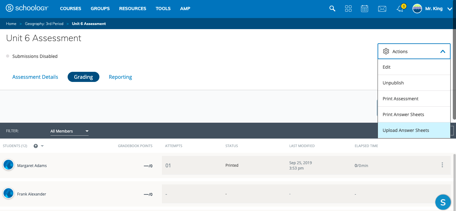Click Margaret Adams profile avatar
Image resolution: width=456 pixels, height=211 pixels.
point(8,165)
